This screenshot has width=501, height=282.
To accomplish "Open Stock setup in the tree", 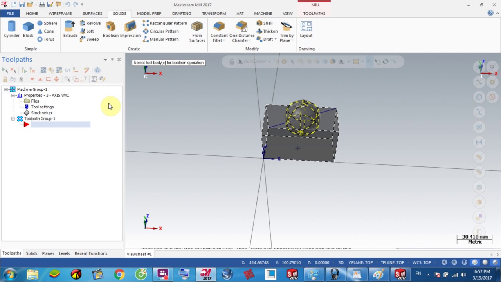I will 41,113.
